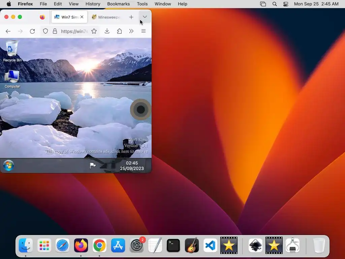Launch GarageBand from the Dock

[192, 246]
